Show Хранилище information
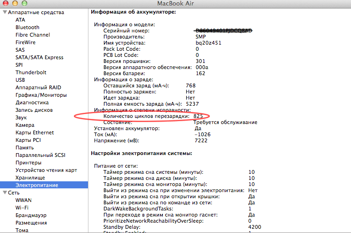Image resolution: width=351 pixels, height=233 pixels. (x=30, y=178)
